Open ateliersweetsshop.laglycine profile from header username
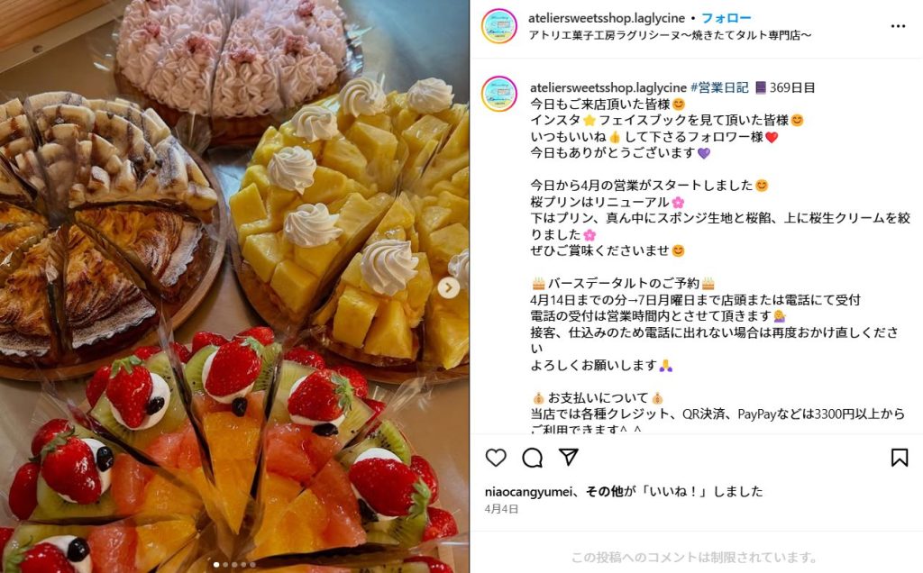The width and height of the screenshot is (923, 573). coord(607,18)
